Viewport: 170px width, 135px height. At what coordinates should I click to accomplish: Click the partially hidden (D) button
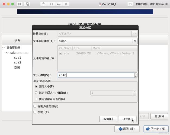(x=143, y=116)
